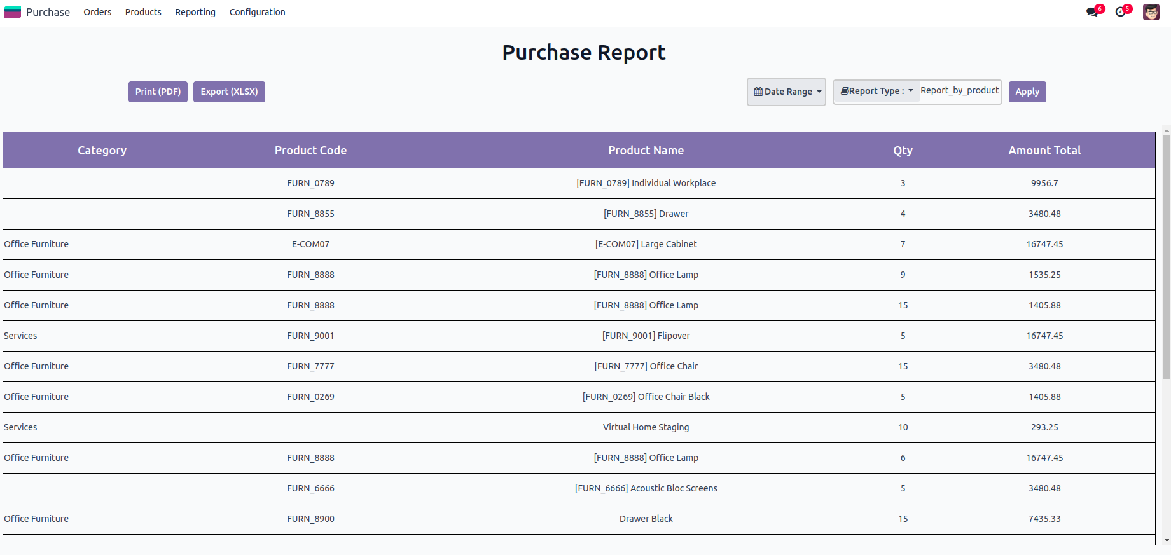
Task: Open the Configuration menu
Action: pos(257,12)
